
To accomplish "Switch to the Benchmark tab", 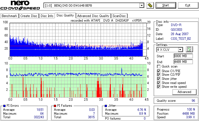I will 9,16.
